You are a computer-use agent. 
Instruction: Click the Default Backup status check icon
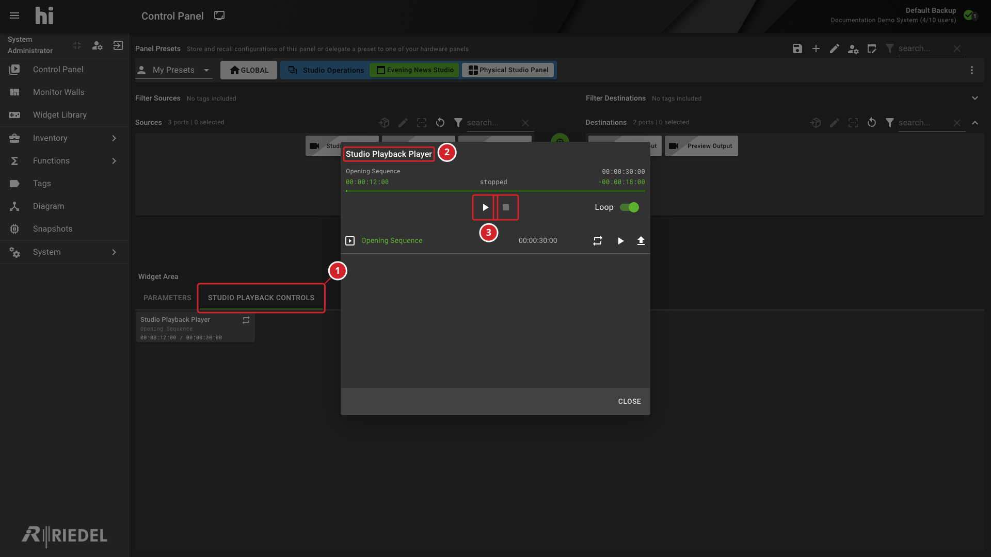pos(969,15)
